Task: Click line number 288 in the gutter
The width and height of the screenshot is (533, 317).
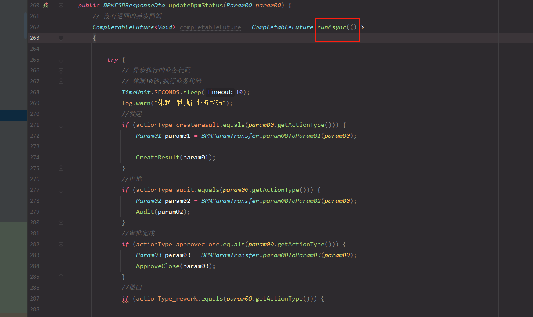Action: click(x=35, y=309)
